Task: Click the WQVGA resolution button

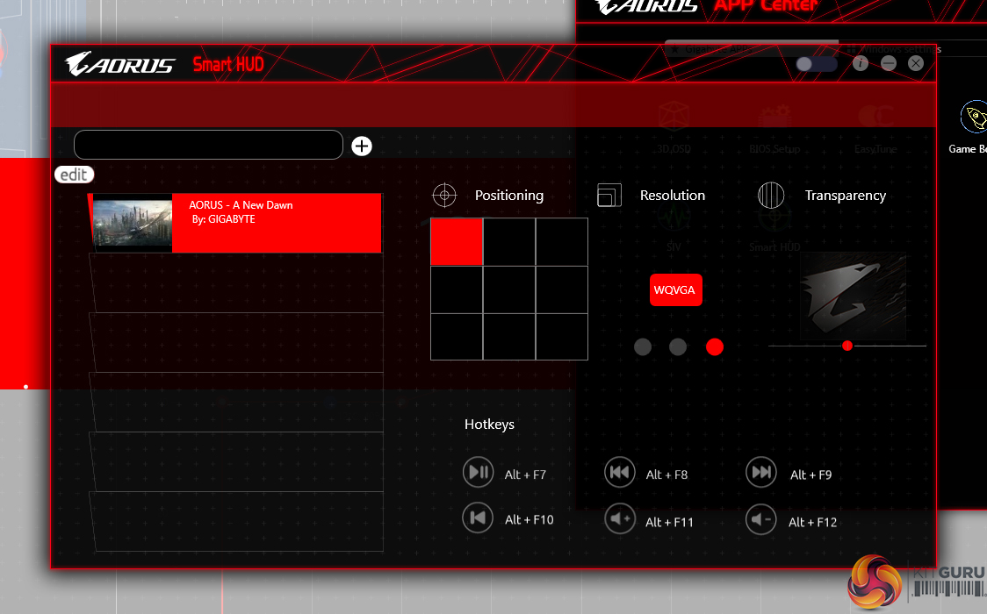Action: [x=675, y=289]
